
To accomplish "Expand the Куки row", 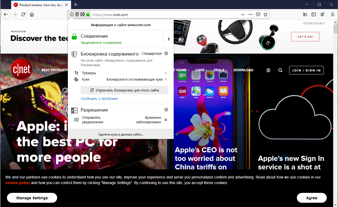I will [121, 79].
